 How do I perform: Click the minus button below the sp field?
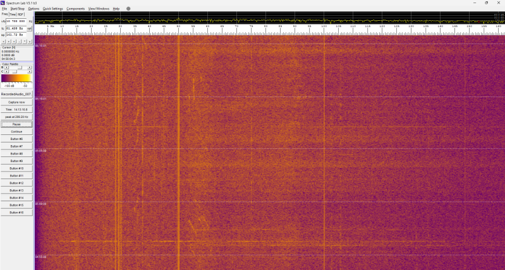[x=20, y=42]
